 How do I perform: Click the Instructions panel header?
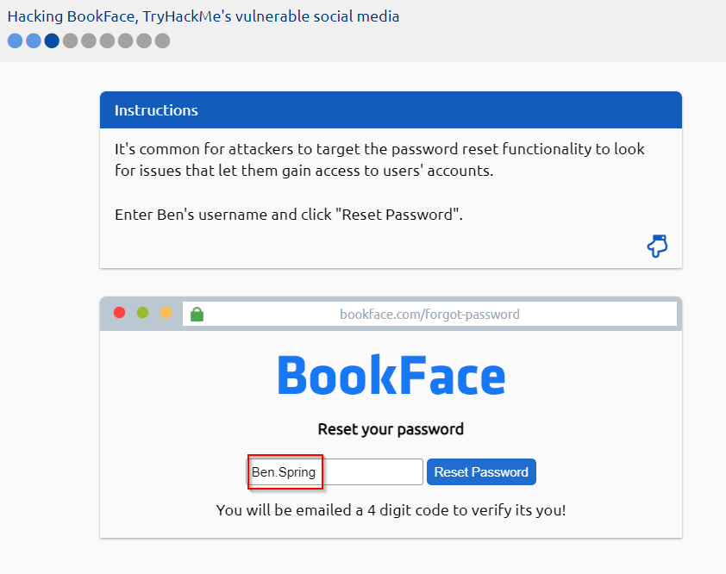pos(391,110)
